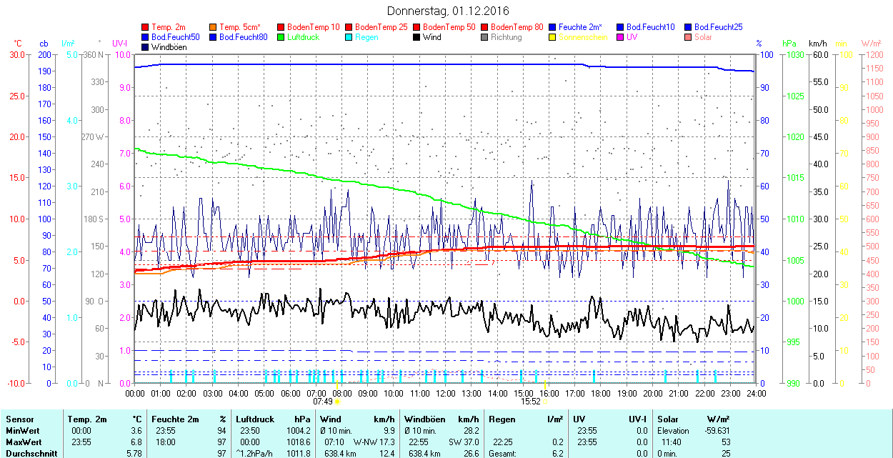Click the cyan Regen legend swatch

[349, 37]
